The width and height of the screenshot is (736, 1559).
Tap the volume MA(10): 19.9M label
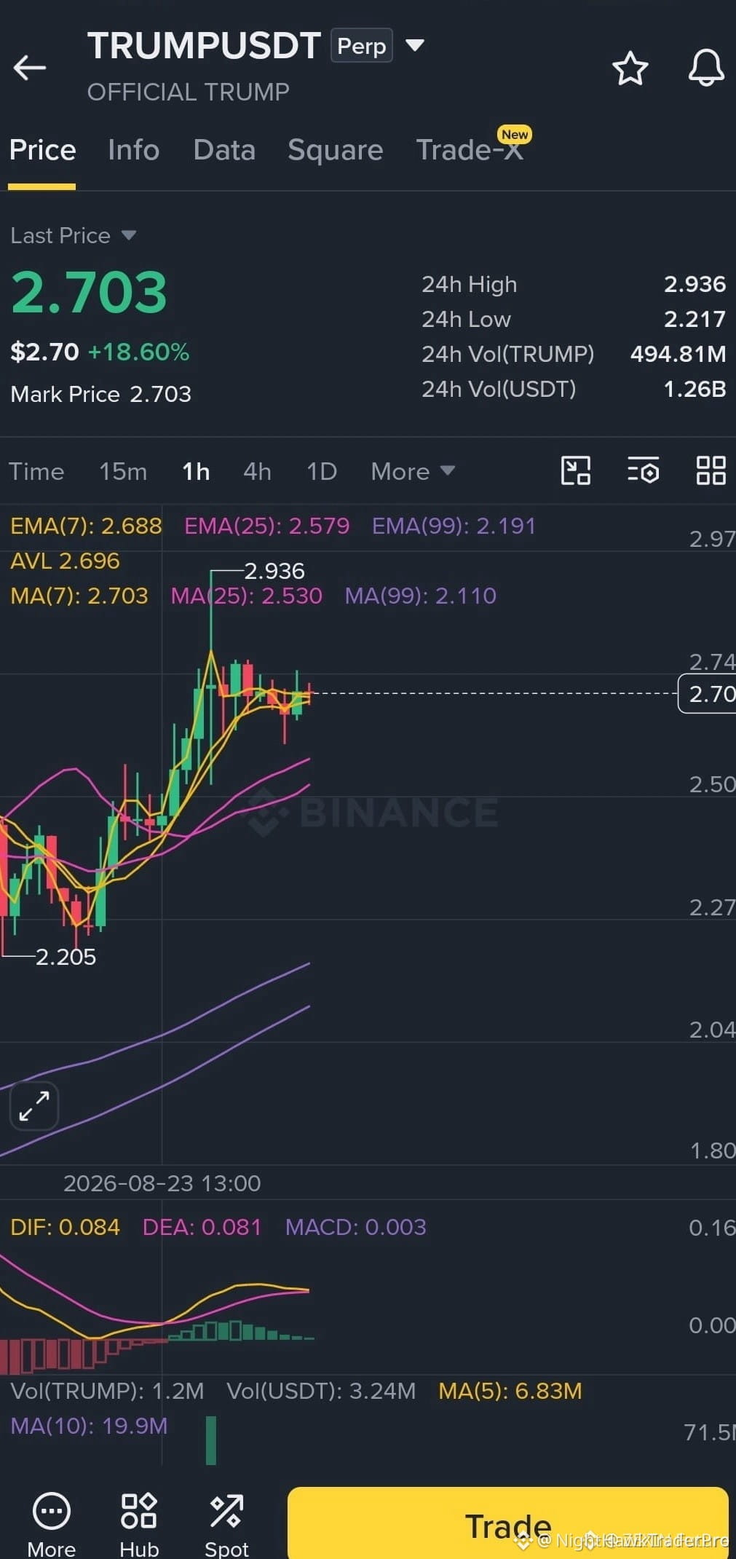89,1426
